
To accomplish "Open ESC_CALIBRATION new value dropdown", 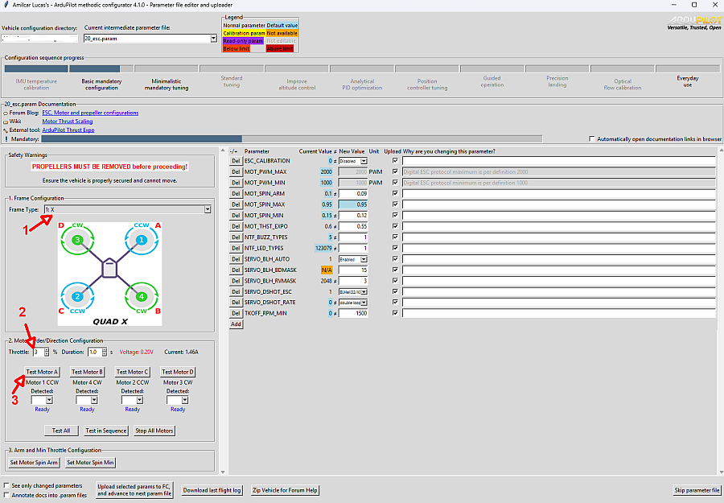I will [x=364, y=161].
